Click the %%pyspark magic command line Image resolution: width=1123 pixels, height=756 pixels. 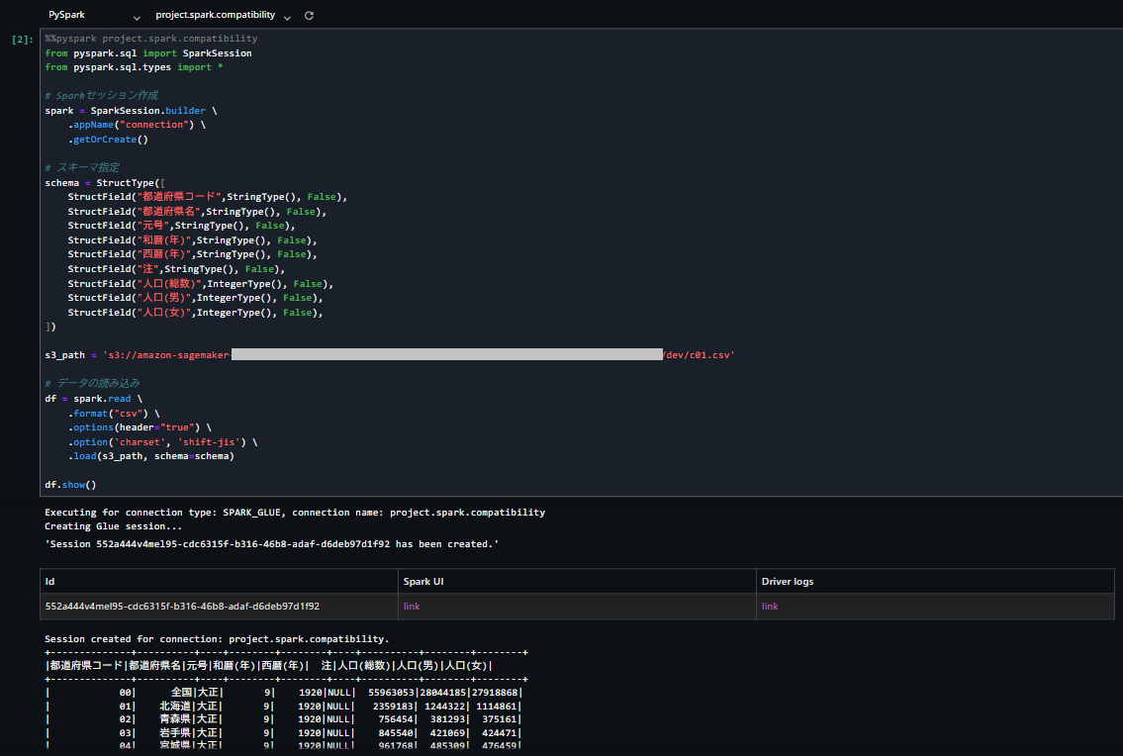(x=151, y=39)
